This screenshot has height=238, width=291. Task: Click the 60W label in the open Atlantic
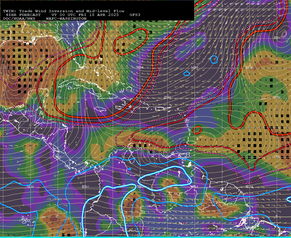coord(195,67)
